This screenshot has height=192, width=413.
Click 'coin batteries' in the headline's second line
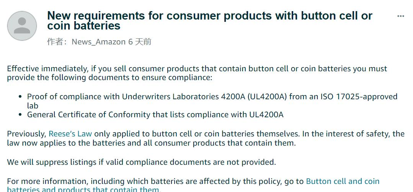tap(84, 26)
